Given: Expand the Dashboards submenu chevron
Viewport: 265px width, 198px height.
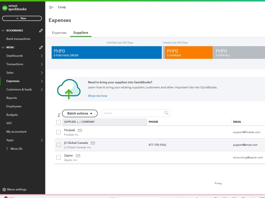Looking at the screenshot, I should 42,56.
